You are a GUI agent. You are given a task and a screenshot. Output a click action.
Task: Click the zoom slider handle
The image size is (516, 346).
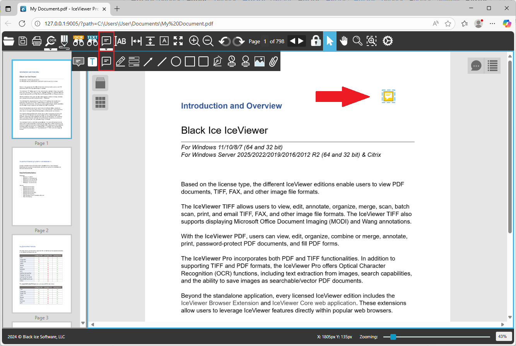click(x=393, y=337)
